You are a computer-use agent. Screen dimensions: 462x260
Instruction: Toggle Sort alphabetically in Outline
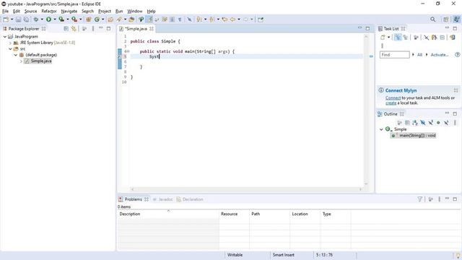(x=415, y=123)
